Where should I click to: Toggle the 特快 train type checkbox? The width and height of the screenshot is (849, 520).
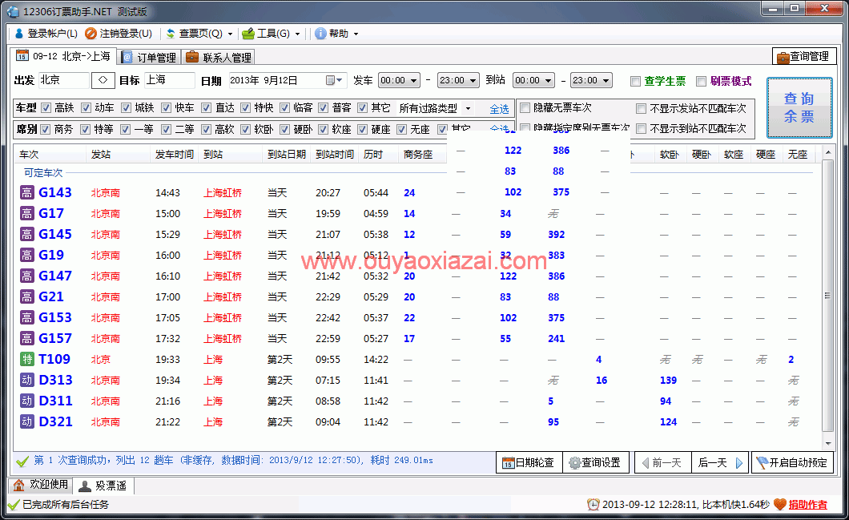point(245,108)
